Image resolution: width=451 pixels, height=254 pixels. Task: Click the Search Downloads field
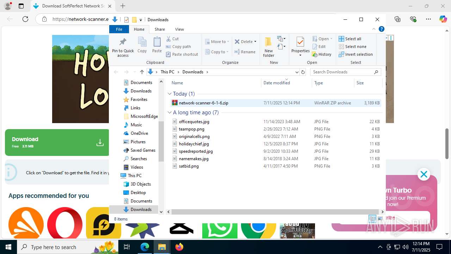coord(346,72)
